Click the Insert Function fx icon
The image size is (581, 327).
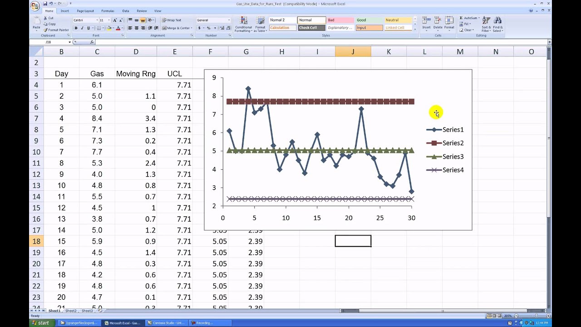pyautogui.click(x=92, y=42)
